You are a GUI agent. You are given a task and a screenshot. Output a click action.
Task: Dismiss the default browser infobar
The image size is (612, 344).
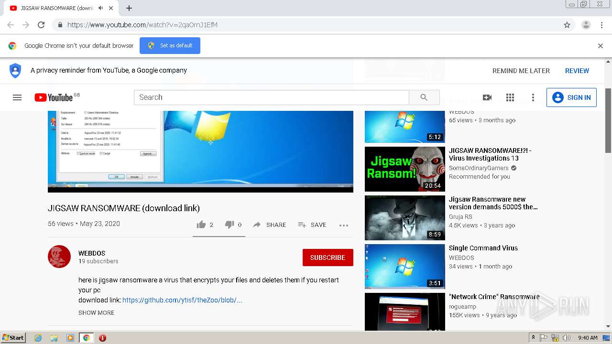point(601,46)
